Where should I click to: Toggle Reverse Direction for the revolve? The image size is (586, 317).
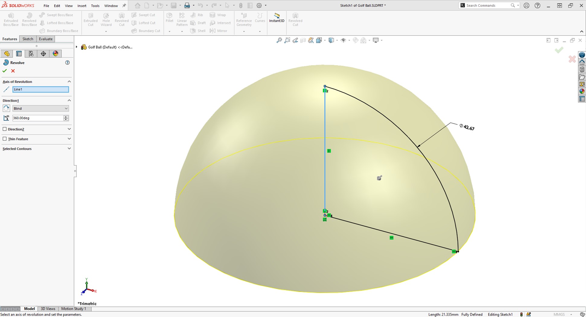(x=6, y=108)
